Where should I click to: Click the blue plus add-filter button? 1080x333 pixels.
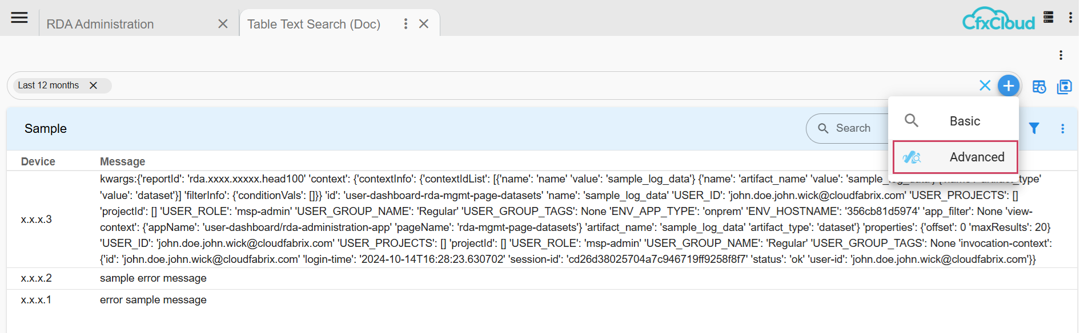[1009, 86]
